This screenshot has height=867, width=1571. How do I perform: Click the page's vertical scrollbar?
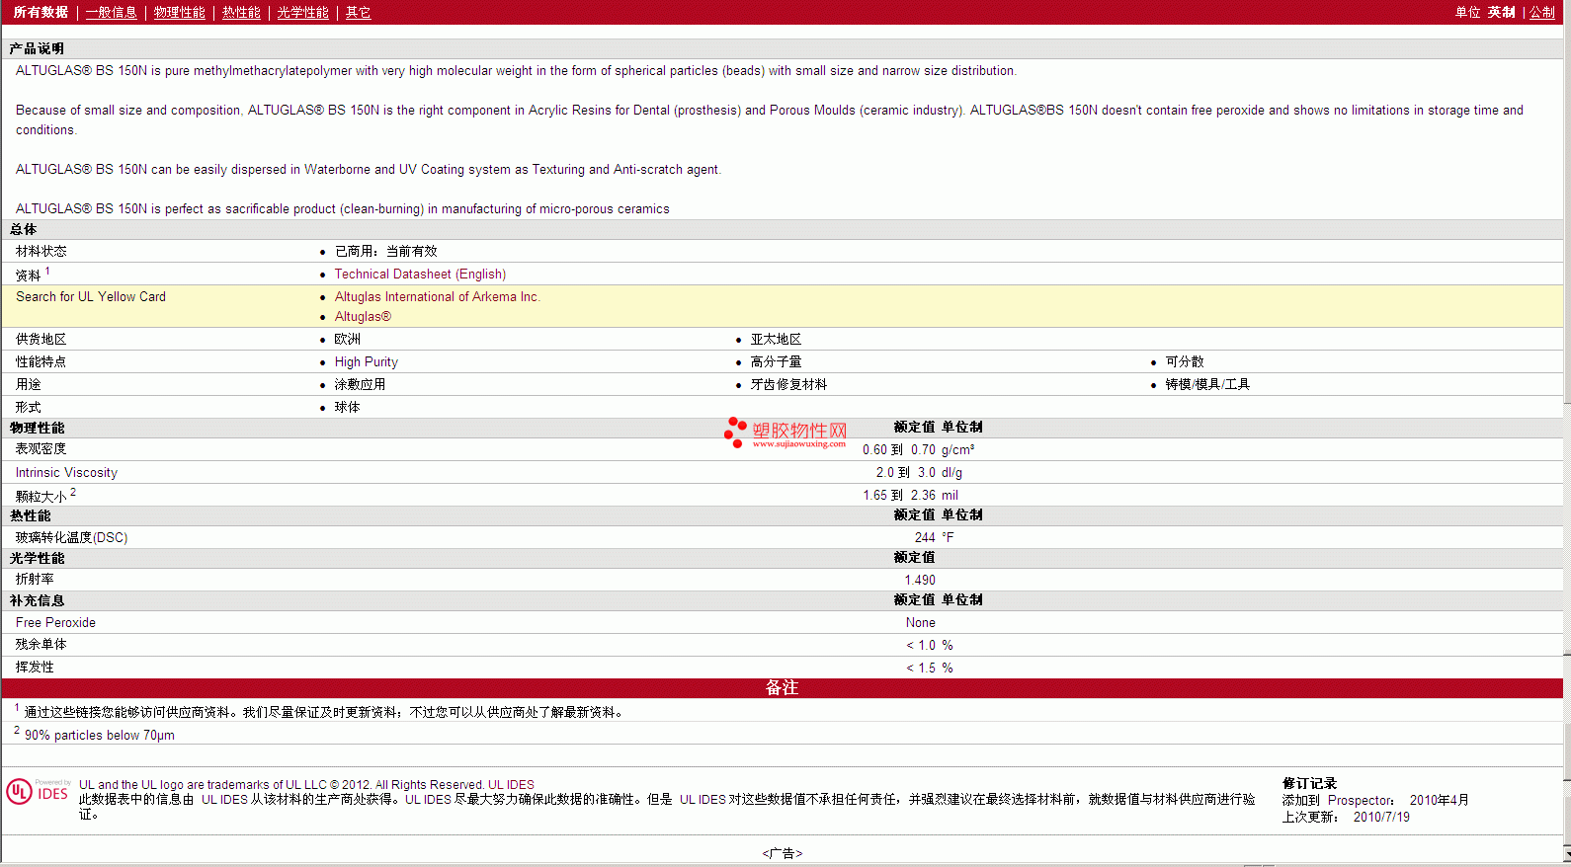[1567, 433]
